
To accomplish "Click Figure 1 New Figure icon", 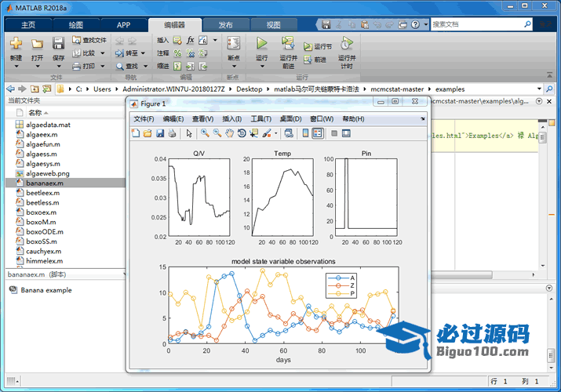I will 136,133.
